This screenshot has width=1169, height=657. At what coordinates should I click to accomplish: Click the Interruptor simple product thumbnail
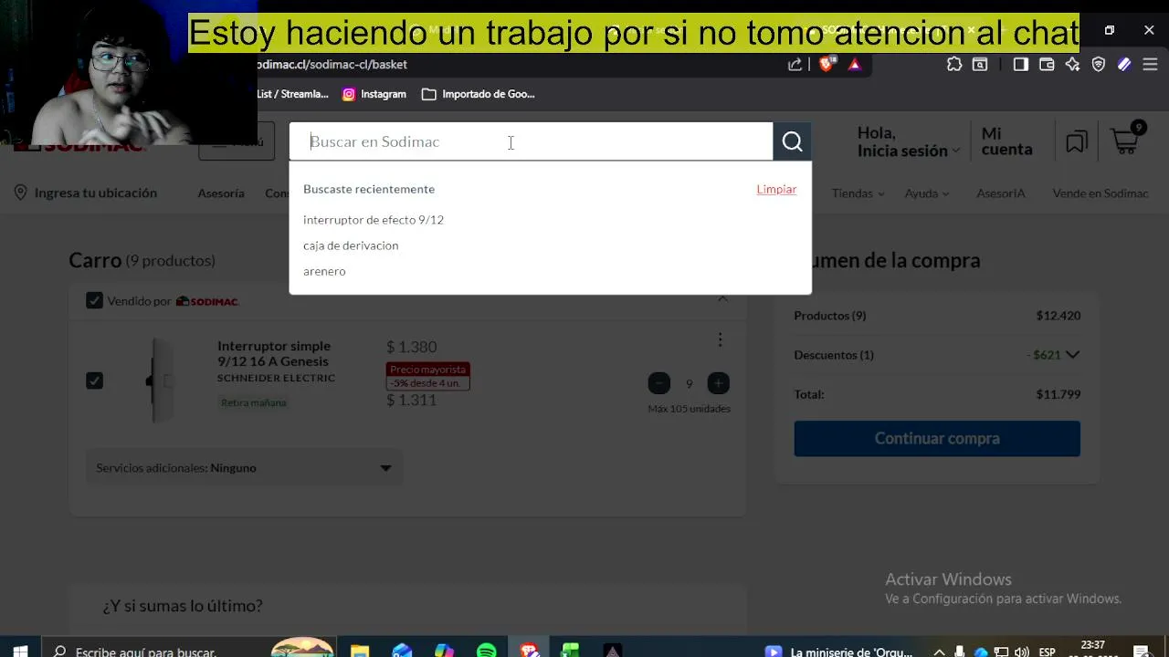[x=162, y=381]
